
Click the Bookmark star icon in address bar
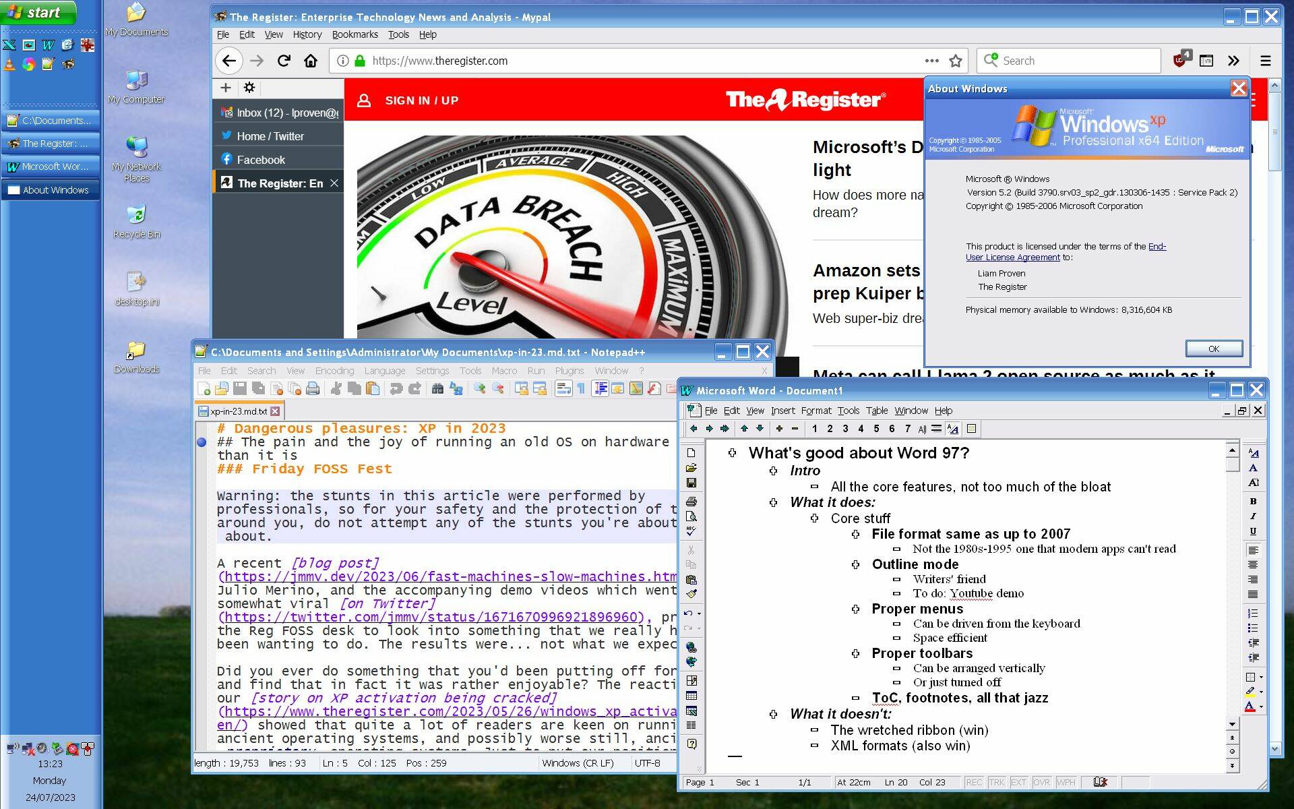click(x=957, y=59)
